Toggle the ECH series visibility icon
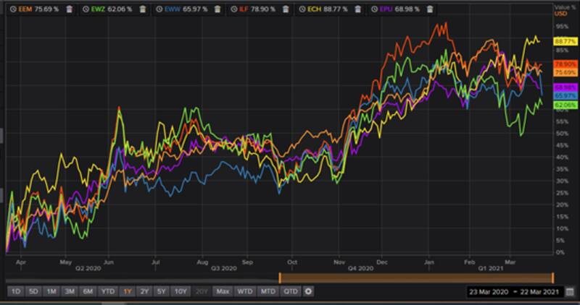Screen dimensions: 580x305 coord(302,7)
